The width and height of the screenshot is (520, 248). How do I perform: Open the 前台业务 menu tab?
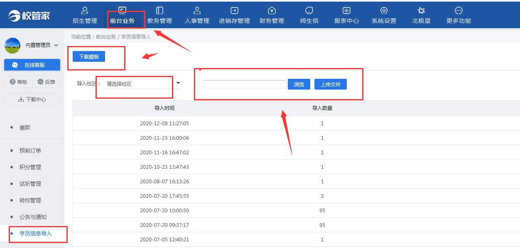click(122, 15)
